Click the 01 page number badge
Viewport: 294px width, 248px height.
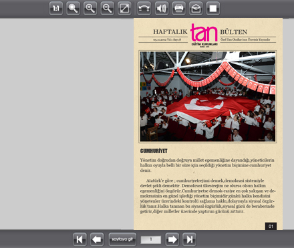[x=271, y=226]
